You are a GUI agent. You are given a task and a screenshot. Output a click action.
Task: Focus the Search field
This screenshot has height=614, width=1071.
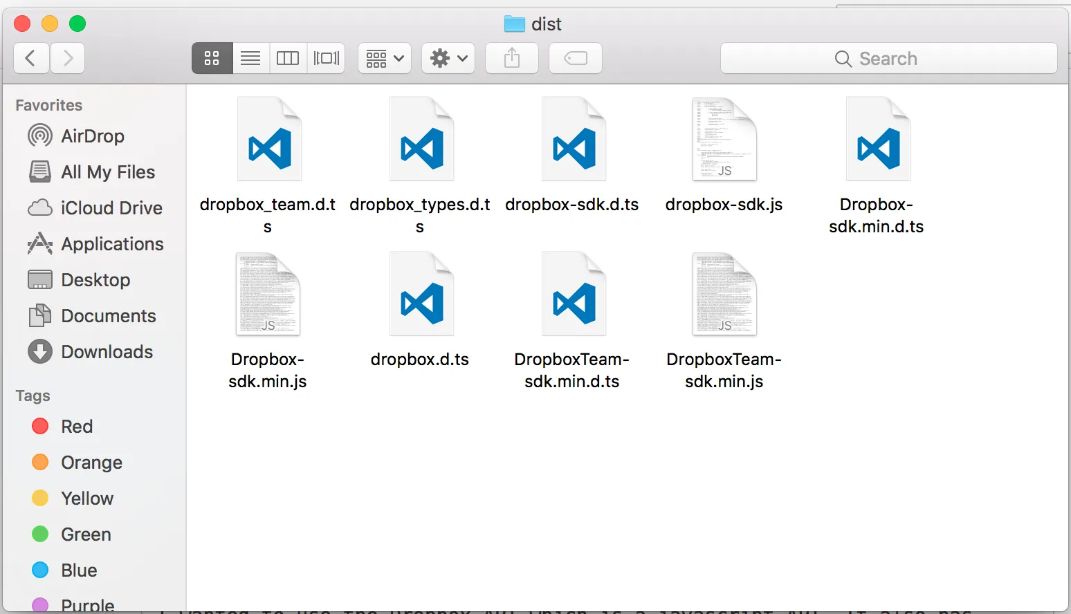(889, 58)
